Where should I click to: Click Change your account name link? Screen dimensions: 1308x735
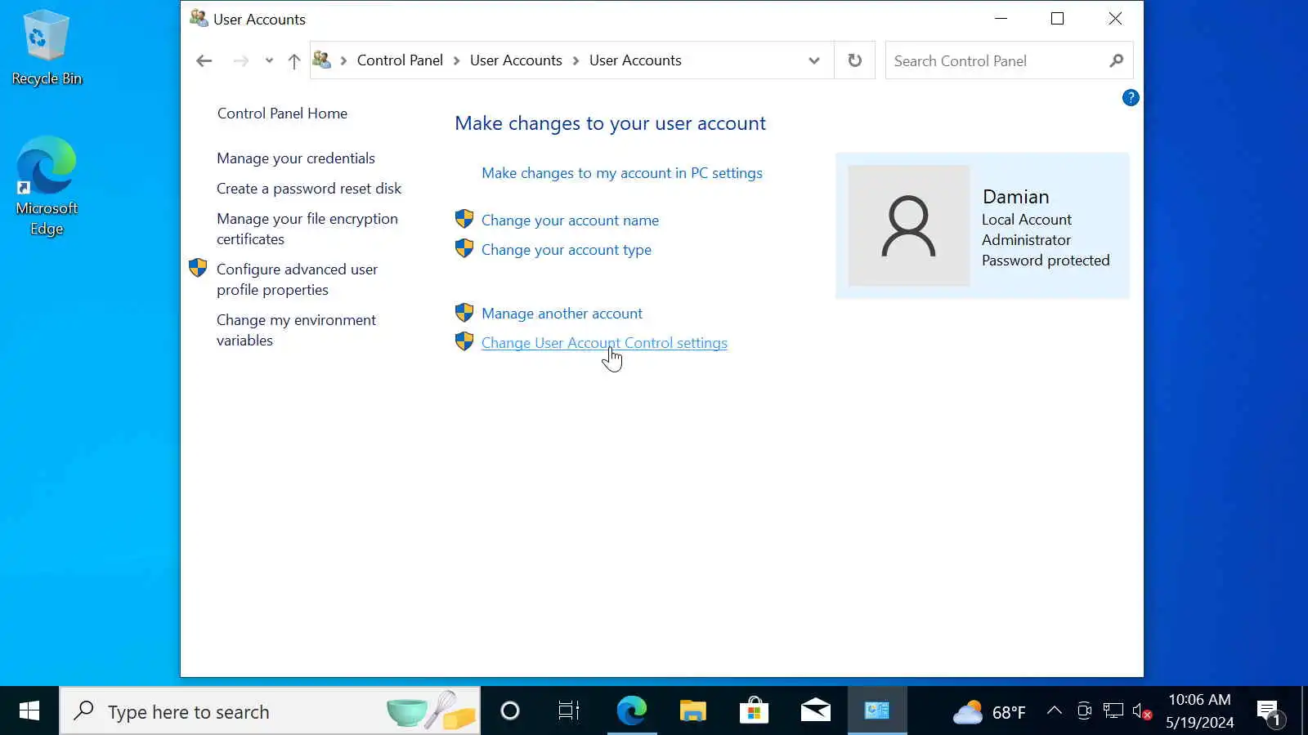coord(570,220)
